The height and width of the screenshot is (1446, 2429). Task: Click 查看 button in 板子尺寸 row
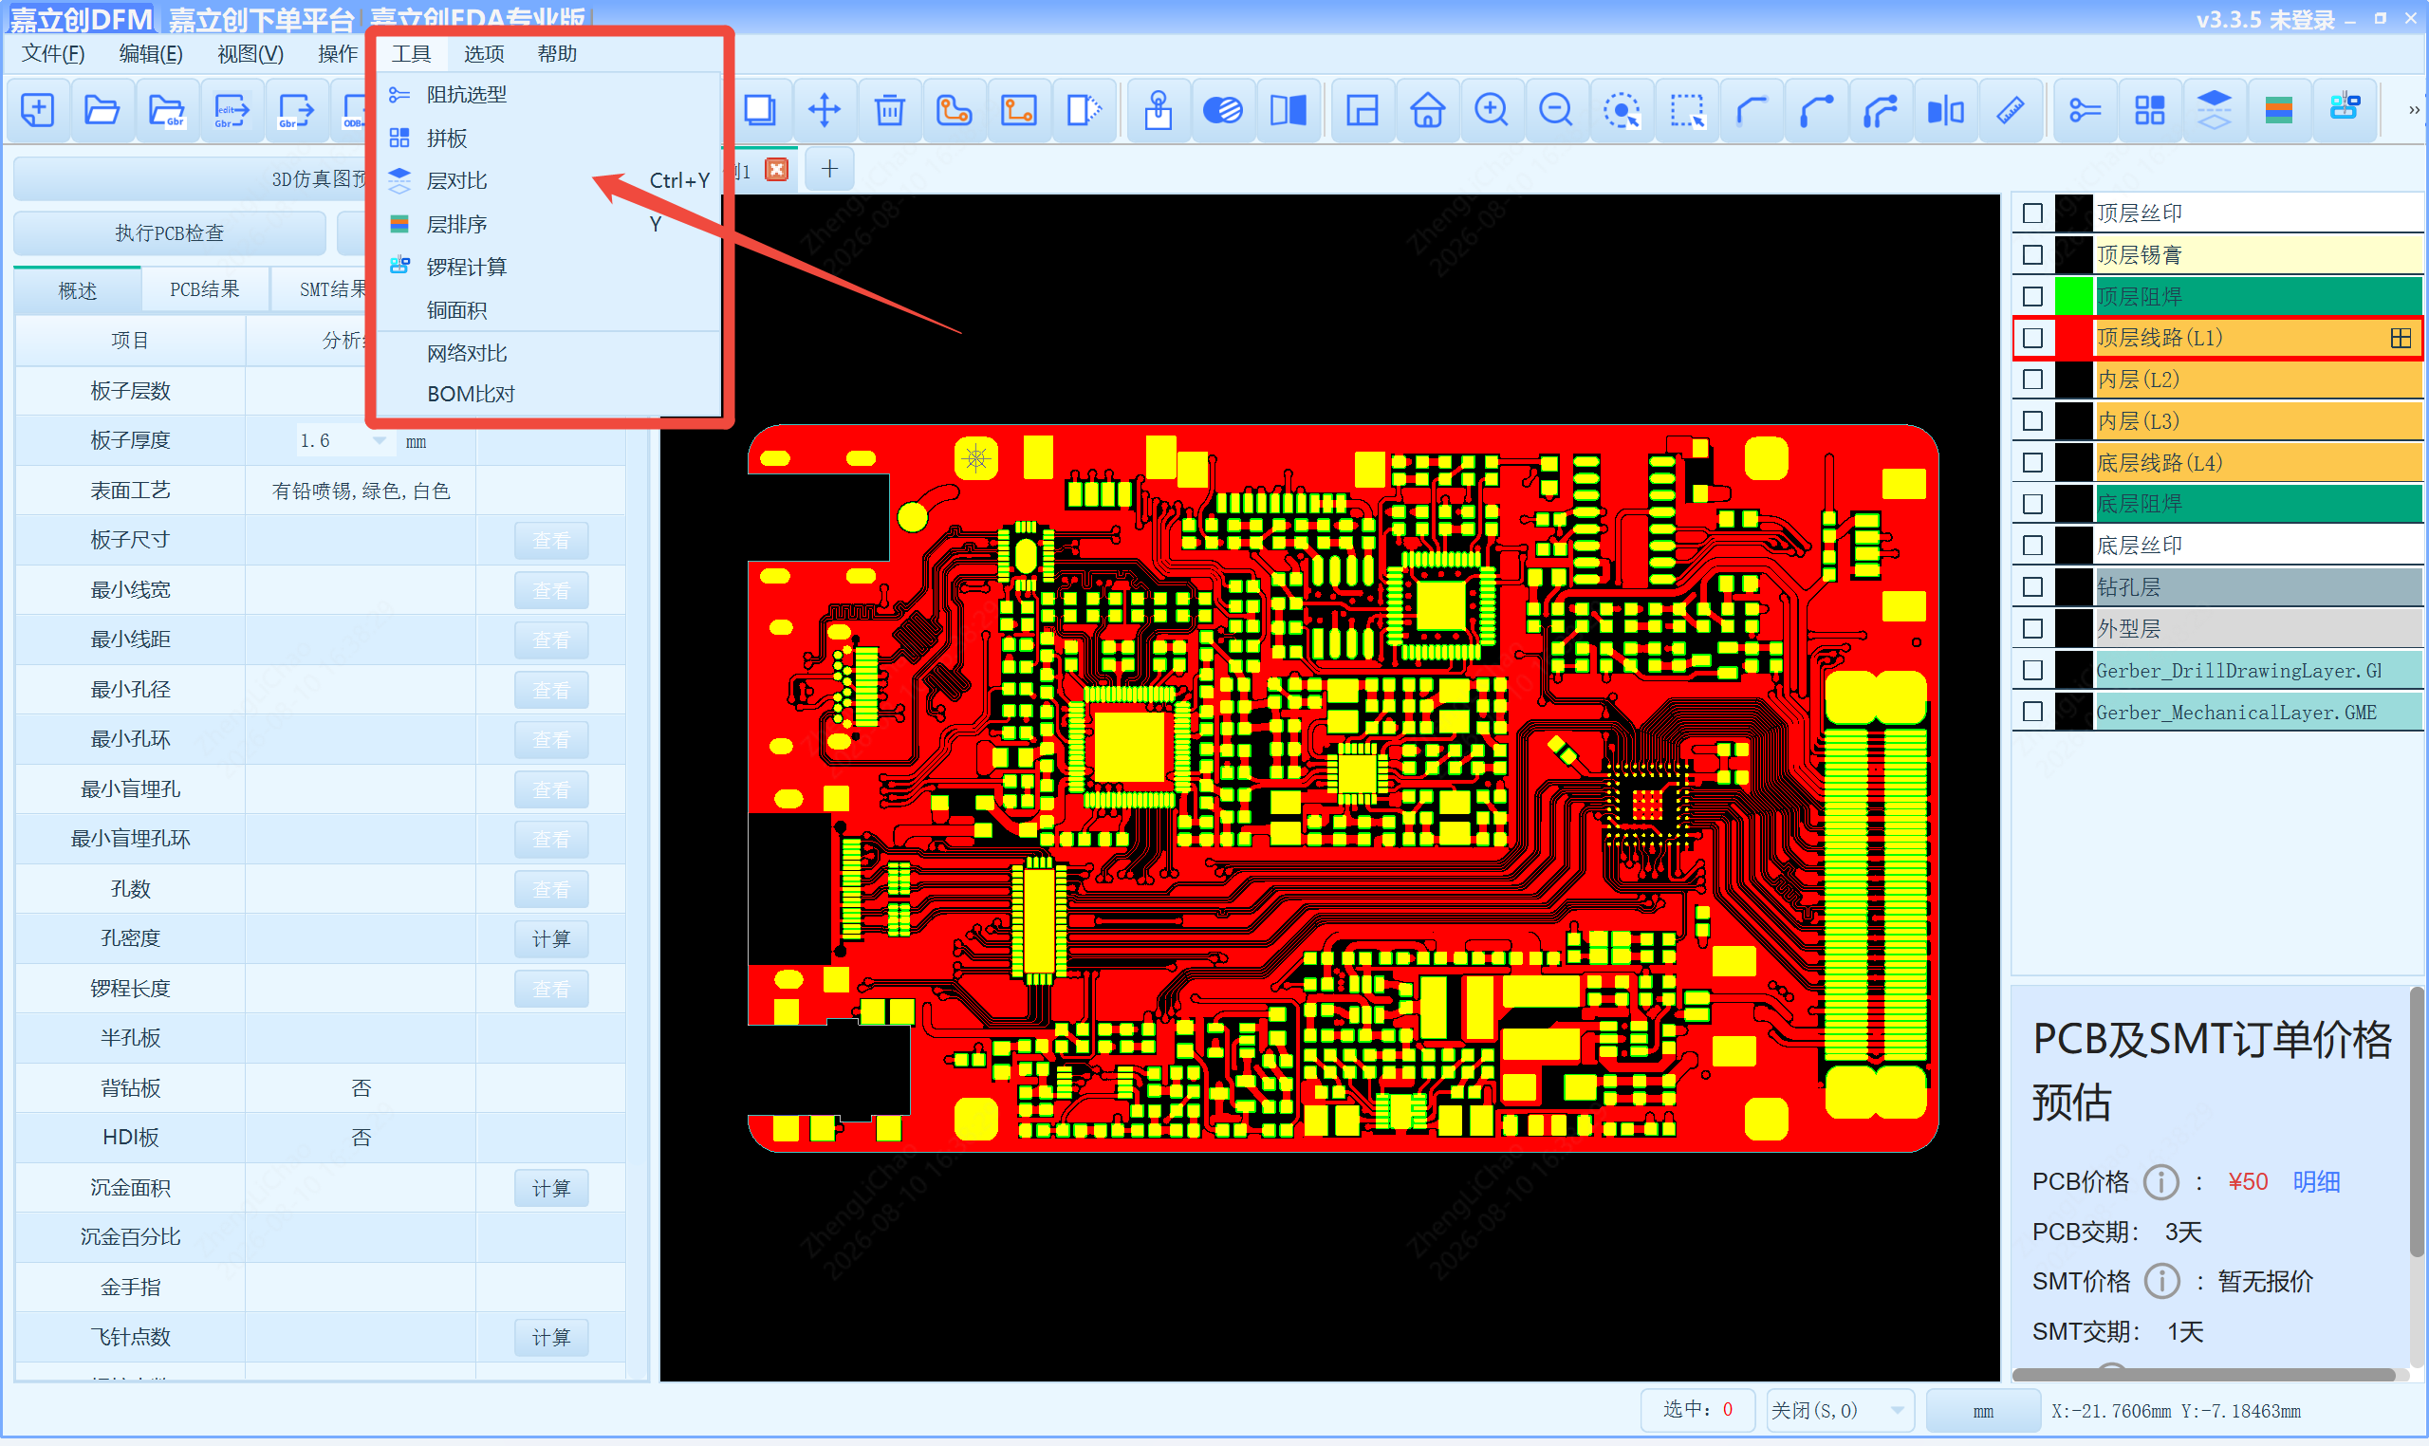click(551, 542)
